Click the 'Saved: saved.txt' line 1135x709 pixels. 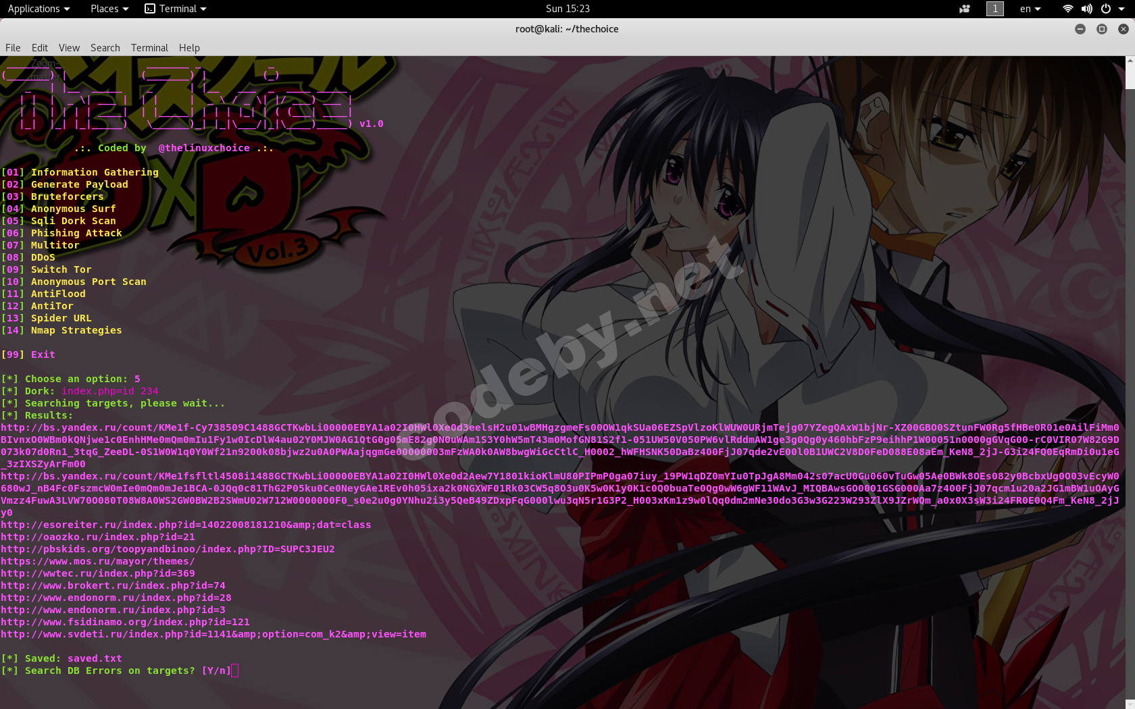point(61,658)
